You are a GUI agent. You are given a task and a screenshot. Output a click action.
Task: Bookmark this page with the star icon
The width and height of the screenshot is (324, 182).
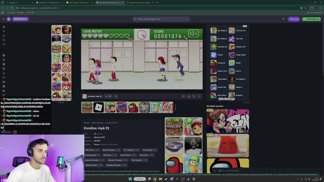pyautogui.click(x=306, y=8)
